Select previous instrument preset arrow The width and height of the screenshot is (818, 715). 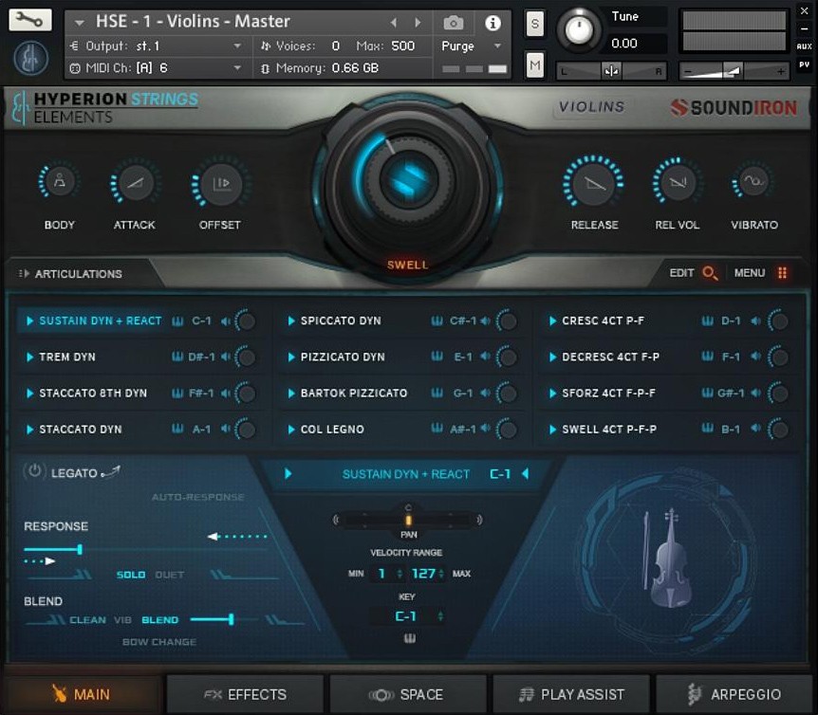pyautogui.click(x=394, y=23)
